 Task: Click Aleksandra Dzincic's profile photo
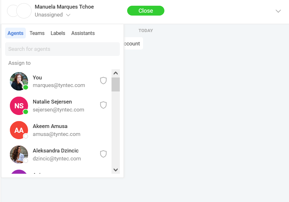pos(19,155)
